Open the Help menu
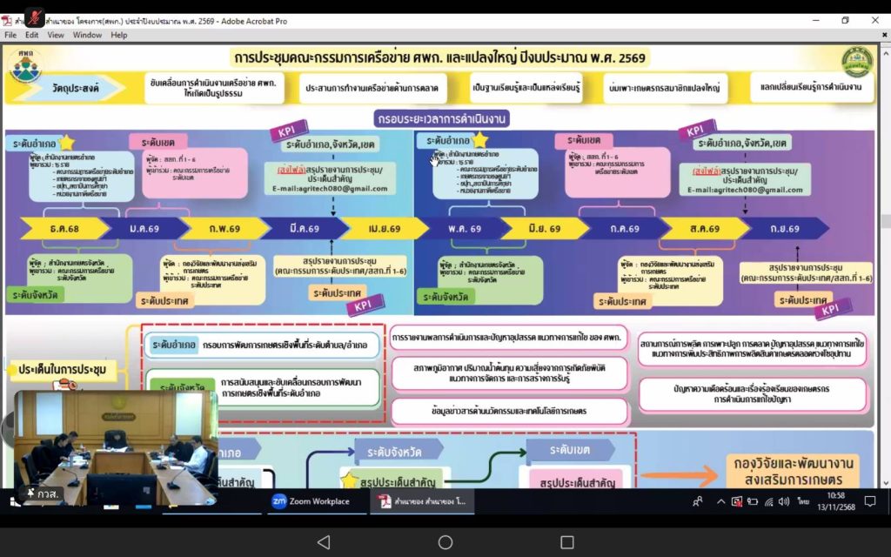The width and height of the screenshot is (891, 557). tap(119, 35)
